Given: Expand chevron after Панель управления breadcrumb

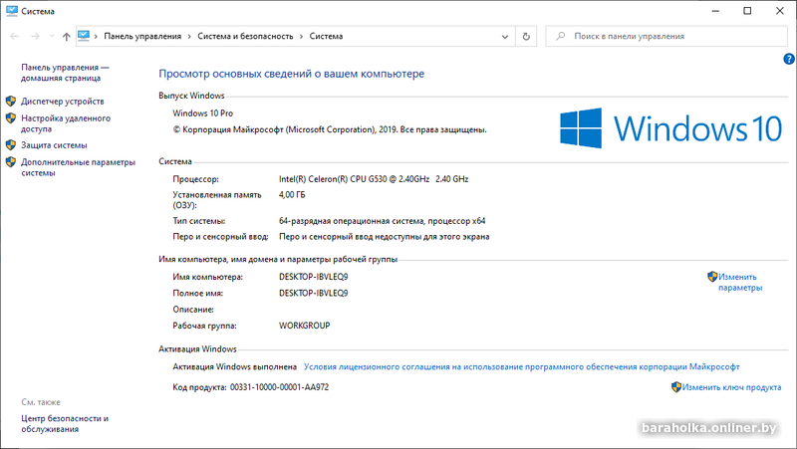Looking at the screenshot, I should [189, 36].
